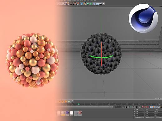The height and width of the screenshot is (121, 162).
Task: Open Render to Picture Viewer icon
Action: point(74,4)
